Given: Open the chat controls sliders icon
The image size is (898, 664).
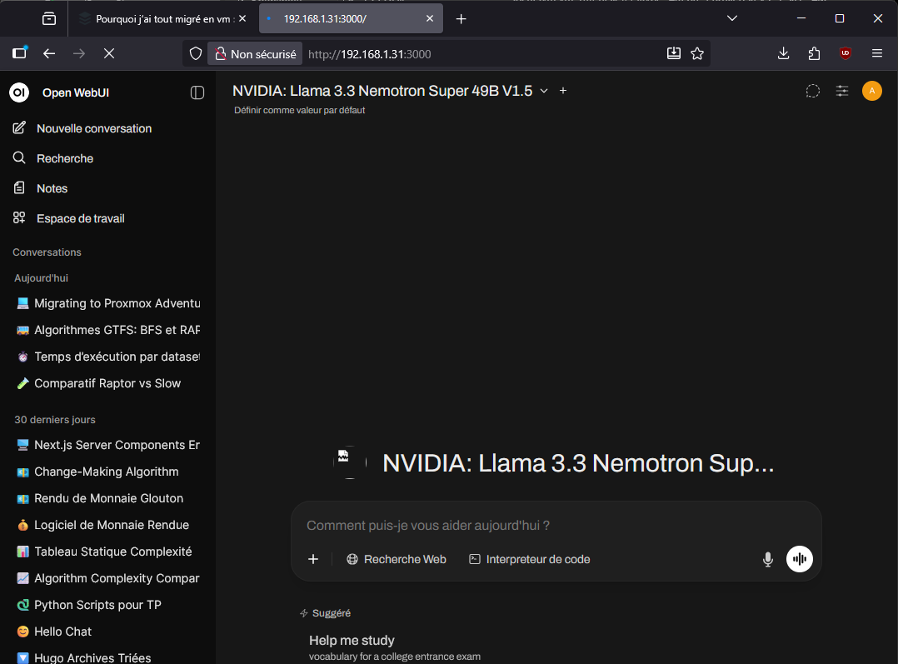Looking at the screenshot, I should tap(842, 91).
